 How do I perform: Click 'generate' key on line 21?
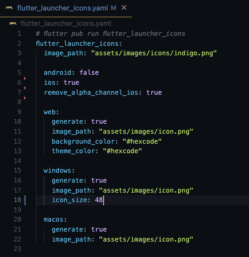click(67, 229)
